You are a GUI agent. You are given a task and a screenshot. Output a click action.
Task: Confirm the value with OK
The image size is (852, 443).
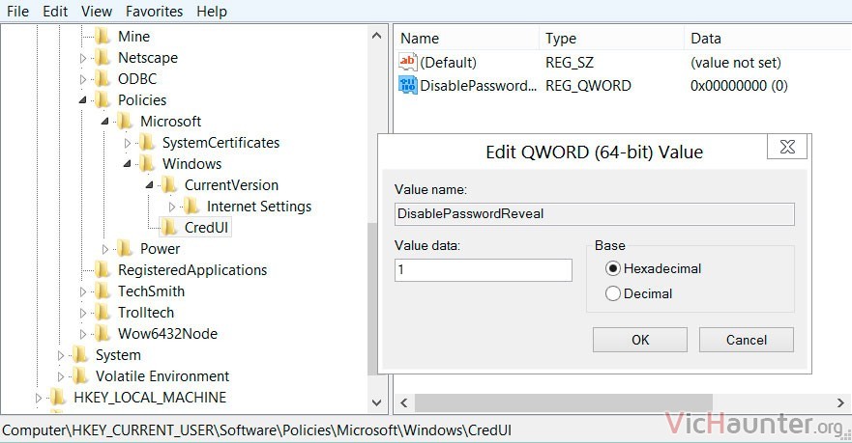click(x=640, y=340)
